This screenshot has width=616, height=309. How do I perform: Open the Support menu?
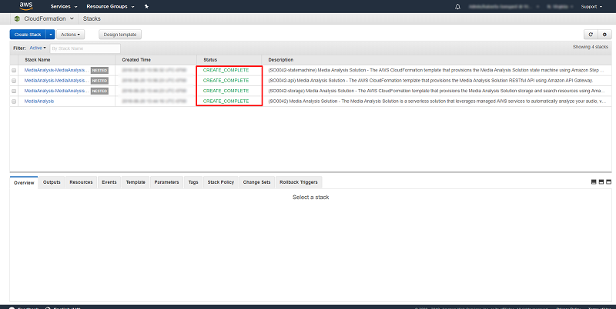coord(591,7)
